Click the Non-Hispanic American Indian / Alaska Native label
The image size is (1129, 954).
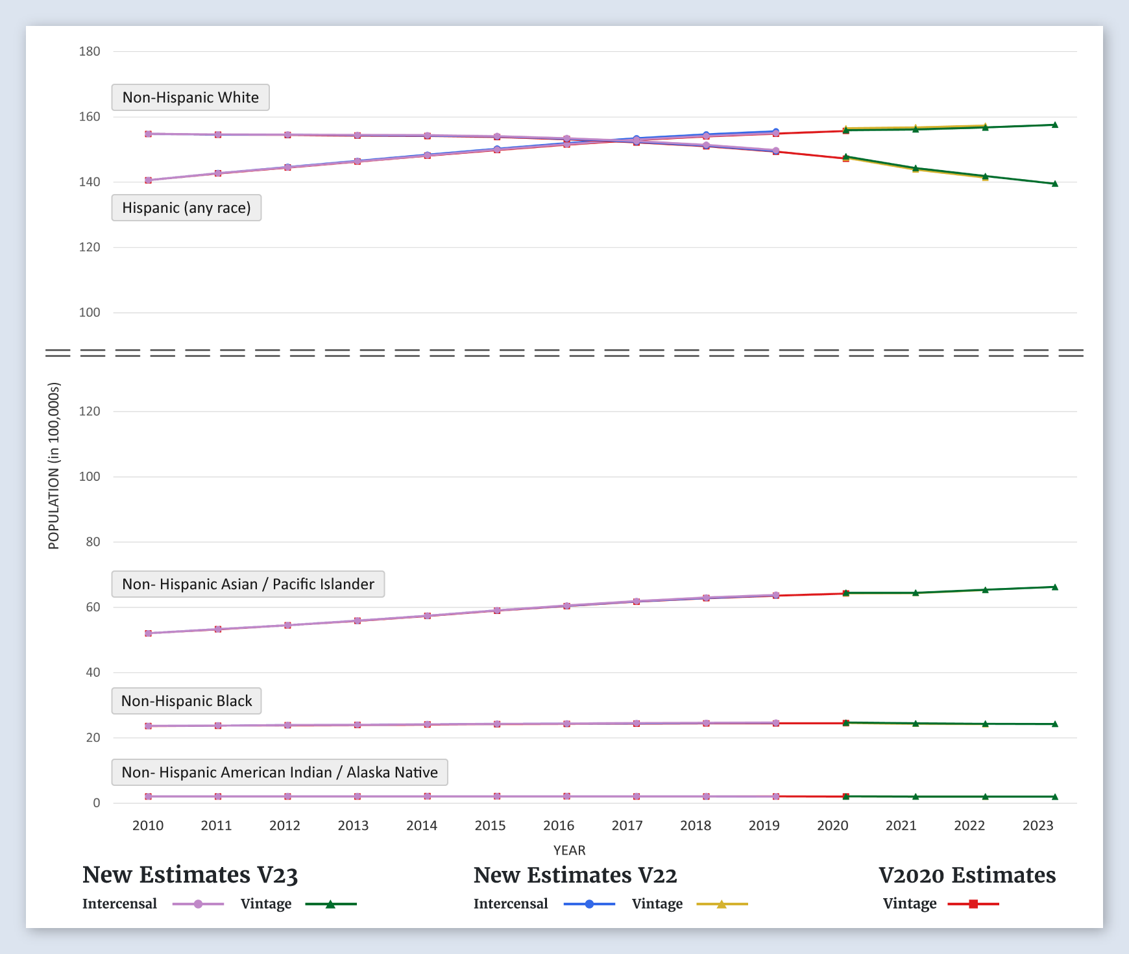click(280, 772)
